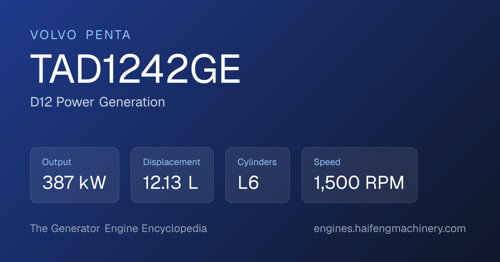Click the 387 kW value
500x262 pixels.
pos(75,183)
